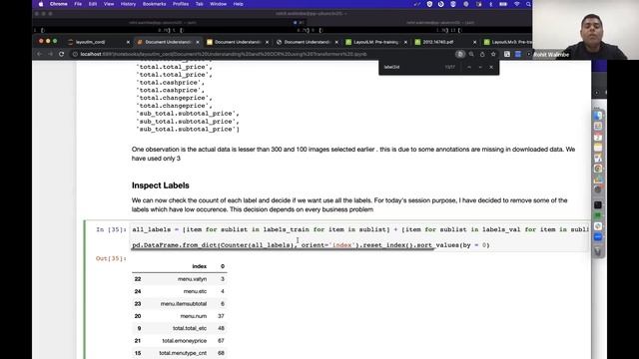Click the Rohit Walimbe video thumbnail
The height and width of the screenshot is (359, 639).
point(586,30)
